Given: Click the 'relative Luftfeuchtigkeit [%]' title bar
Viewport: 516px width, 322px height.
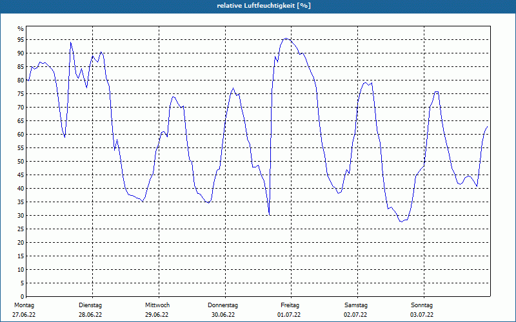Looking at the screenshot, I should tap(258, 6).
